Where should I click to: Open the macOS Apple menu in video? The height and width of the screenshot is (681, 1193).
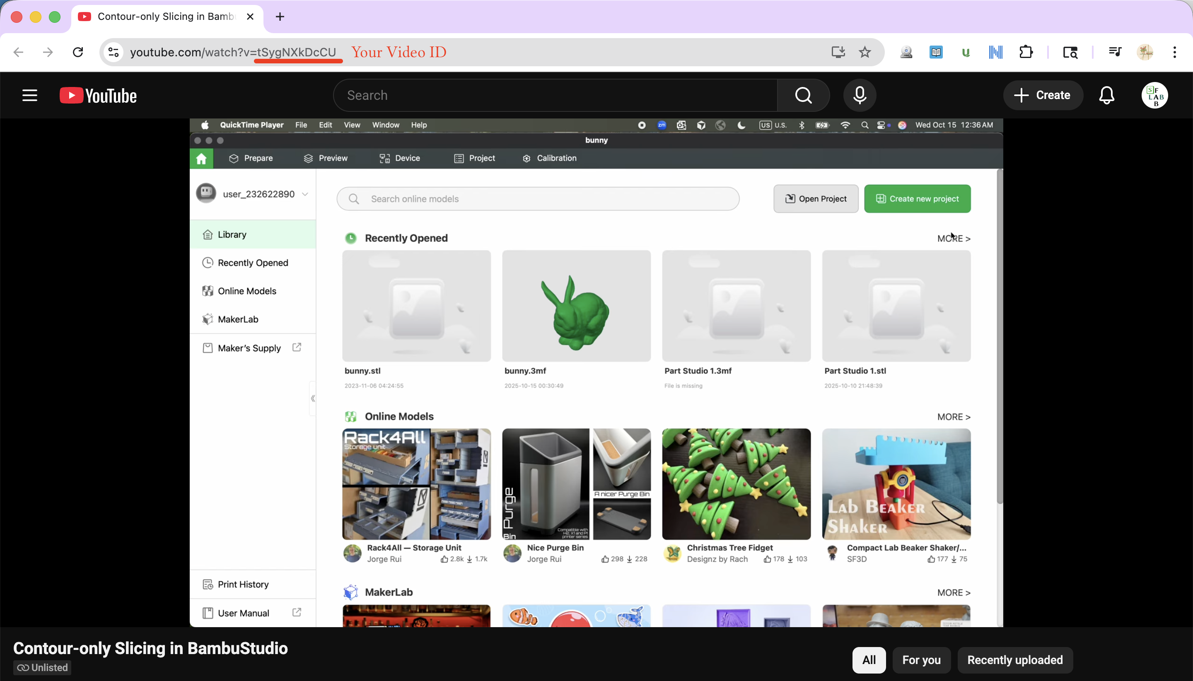click(x=205, y=125)
